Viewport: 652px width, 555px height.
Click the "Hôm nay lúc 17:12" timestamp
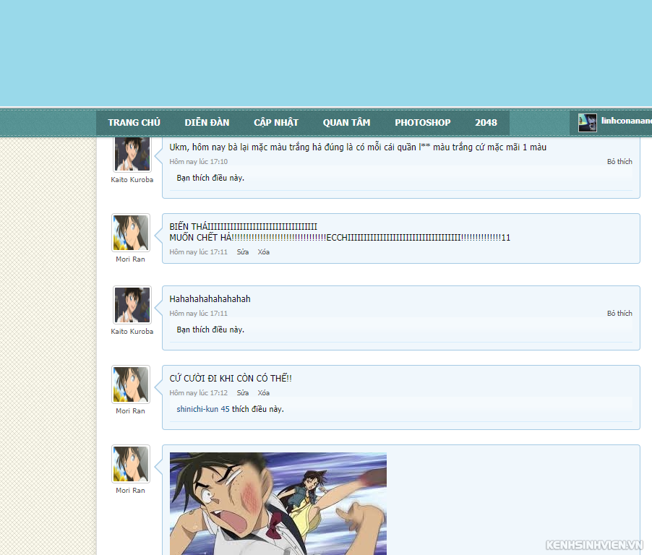(198, 393)
